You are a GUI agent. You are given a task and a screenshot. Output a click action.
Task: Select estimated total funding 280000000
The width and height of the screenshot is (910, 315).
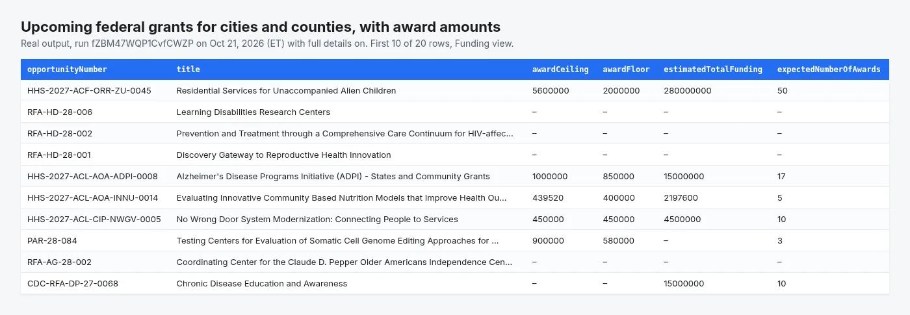688,91
